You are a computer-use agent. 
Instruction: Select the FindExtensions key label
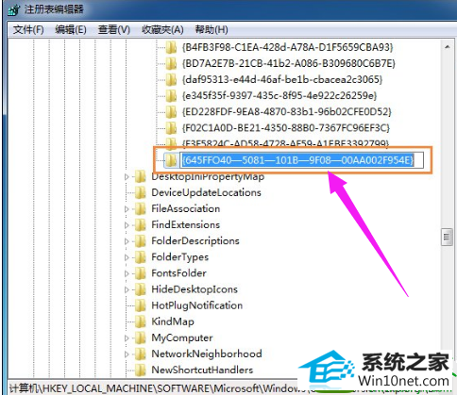(x=185, y=225)
